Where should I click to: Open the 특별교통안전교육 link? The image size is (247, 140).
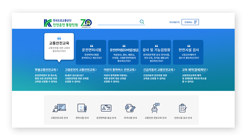(x=46, y=70)
